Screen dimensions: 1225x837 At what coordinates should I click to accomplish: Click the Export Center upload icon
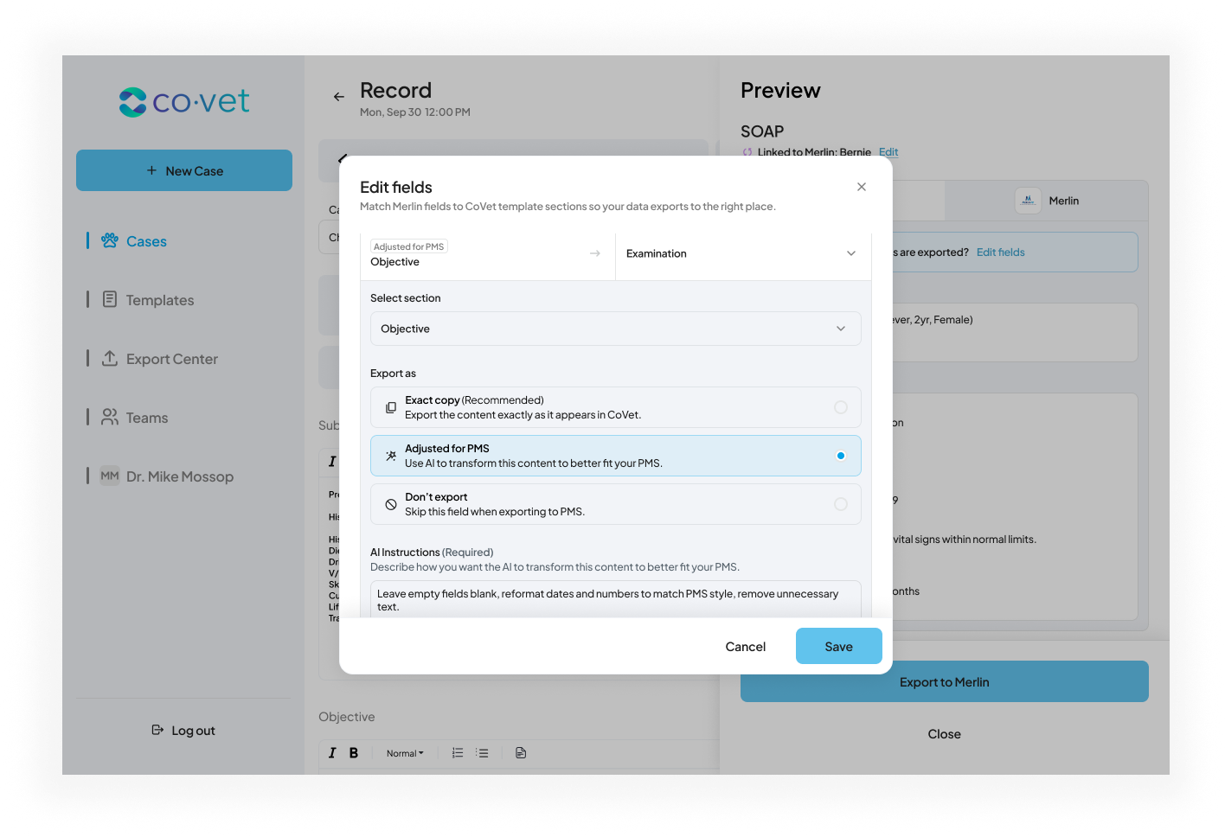(110, 358)
